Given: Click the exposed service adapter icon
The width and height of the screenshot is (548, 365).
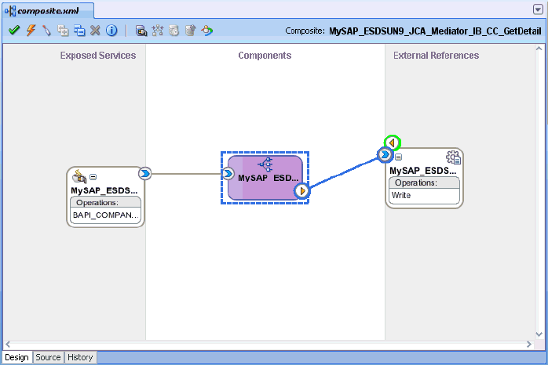Looking at the screenshot, I should 79,176.
